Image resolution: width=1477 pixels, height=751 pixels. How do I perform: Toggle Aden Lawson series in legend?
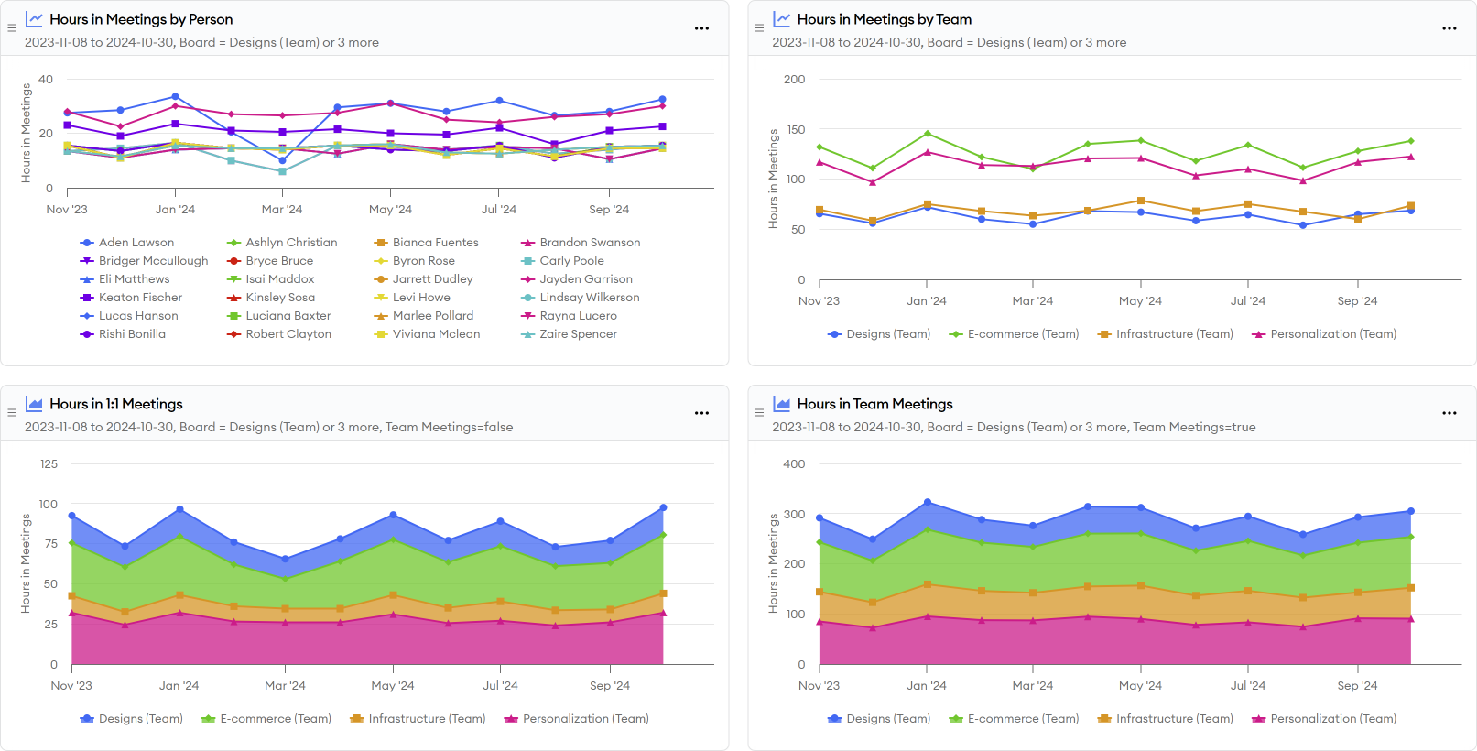click(x=136, y=243)
